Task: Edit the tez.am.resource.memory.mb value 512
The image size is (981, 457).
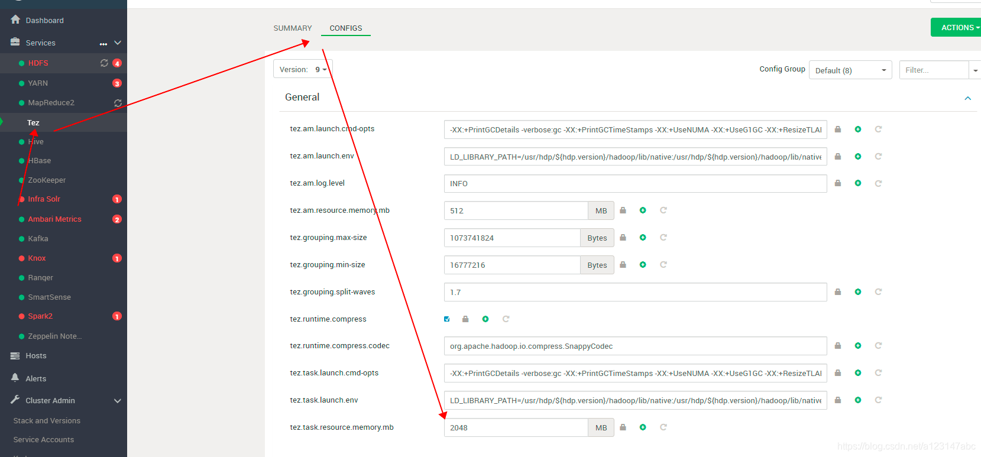Action: coord(516,210)
